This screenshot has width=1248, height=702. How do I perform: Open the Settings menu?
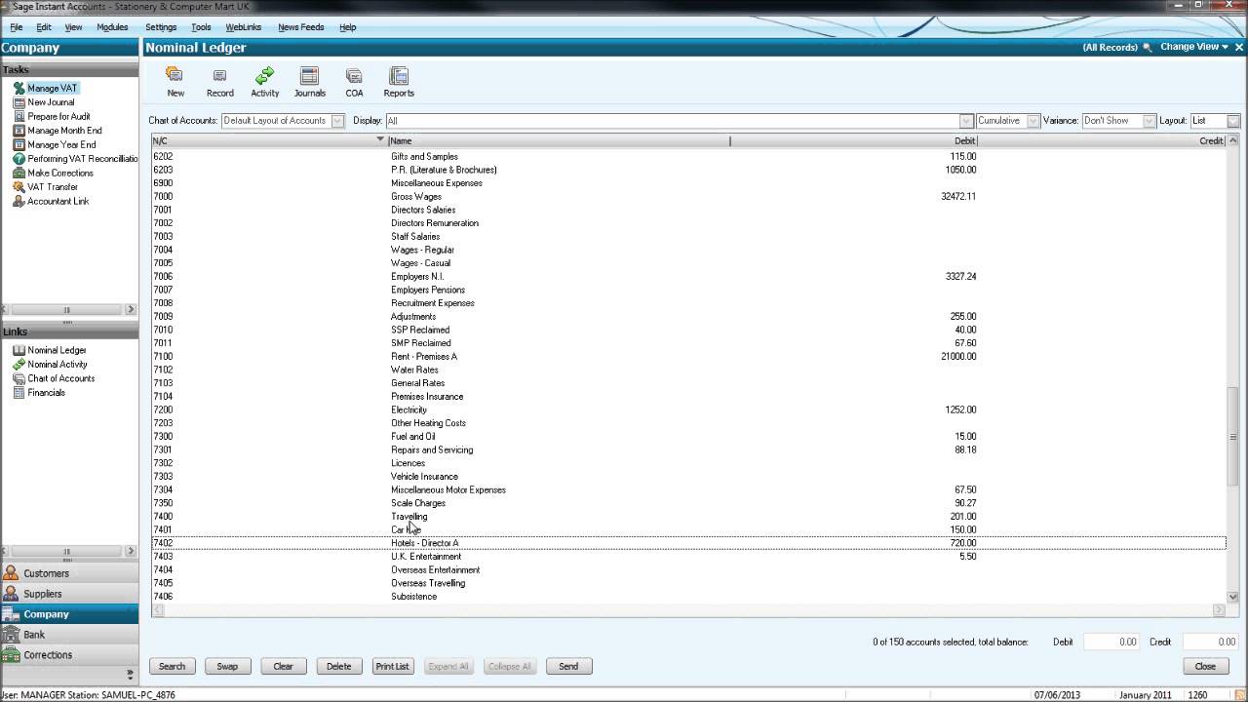pos(161,27)
